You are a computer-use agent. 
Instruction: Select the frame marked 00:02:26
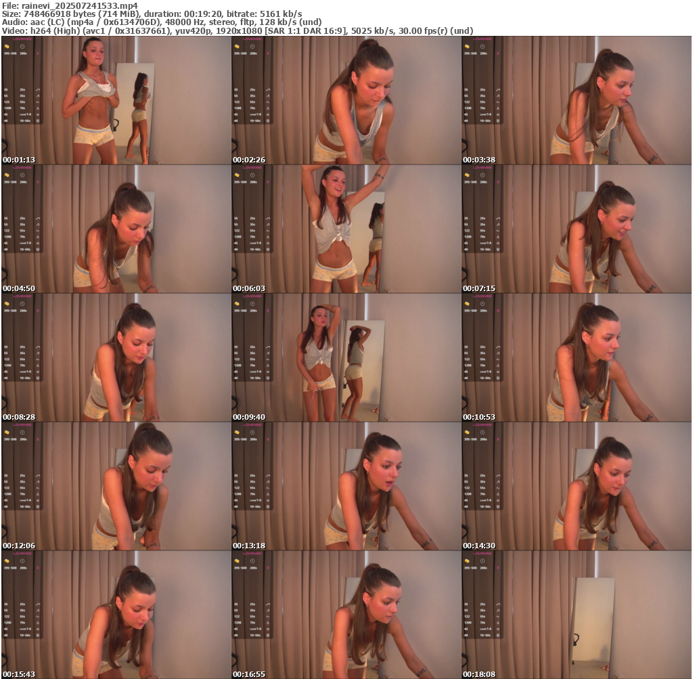click(x=346, y=100)
